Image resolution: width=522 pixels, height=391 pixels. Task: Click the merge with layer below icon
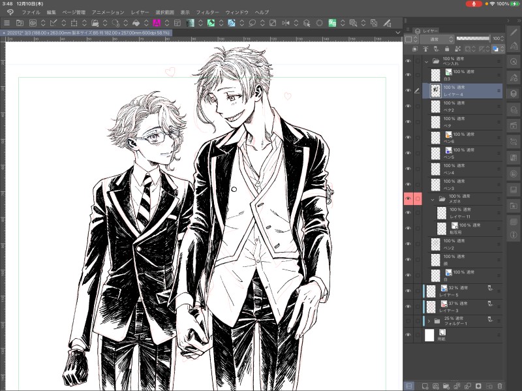tap(467, 386)
